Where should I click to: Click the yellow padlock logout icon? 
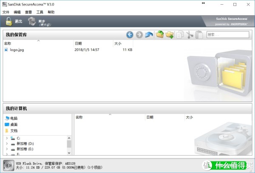coord(9,21)
